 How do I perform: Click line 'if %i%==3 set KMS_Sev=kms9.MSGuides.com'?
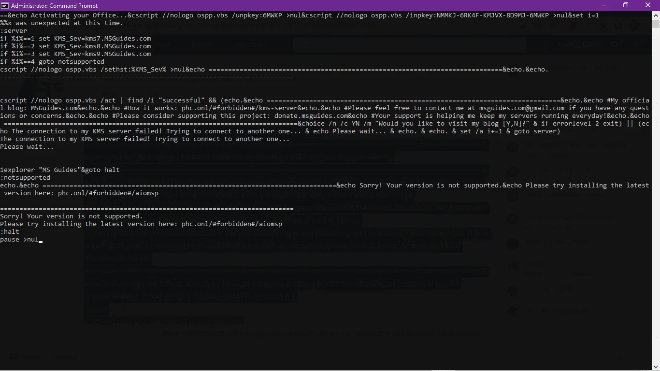pos(75,54)
